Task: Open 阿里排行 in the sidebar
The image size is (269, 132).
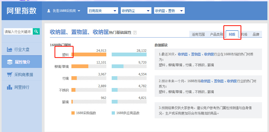Action: point(22,87)
